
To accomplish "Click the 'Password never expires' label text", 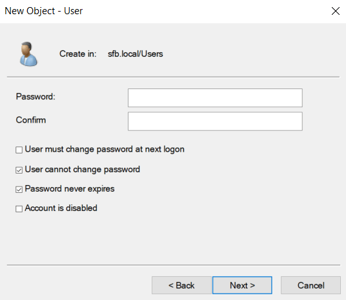I will (x=70, y=189).
